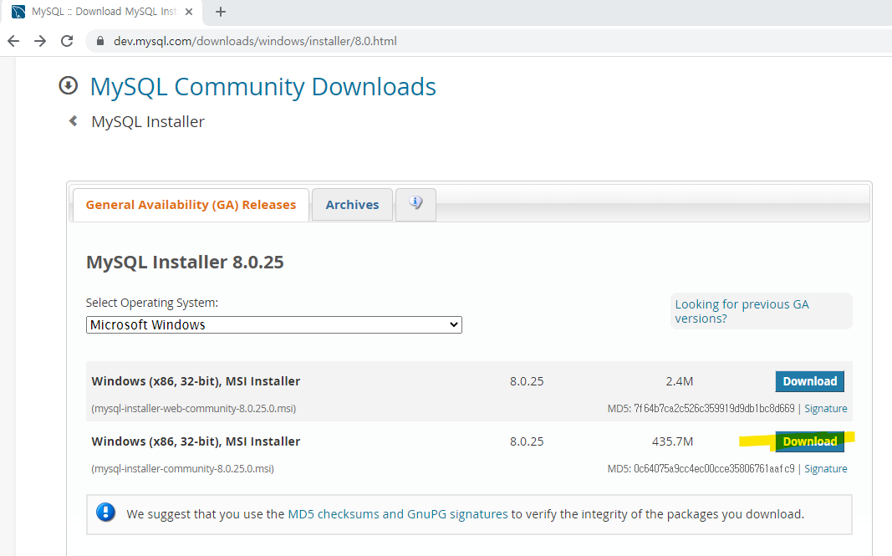Click the 435.7M file size value
This screenshot has height=556, width=892.
pos(672,441)
